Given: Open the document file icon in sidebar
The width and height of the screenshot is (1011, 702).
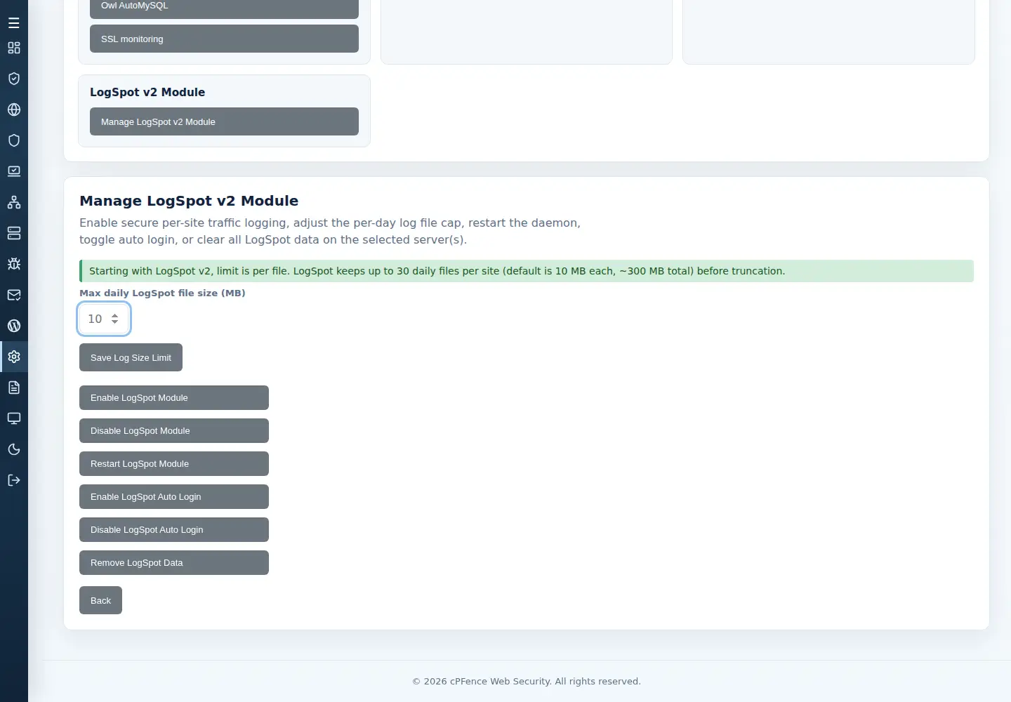Looking at the screenshot, I should 14,388.
